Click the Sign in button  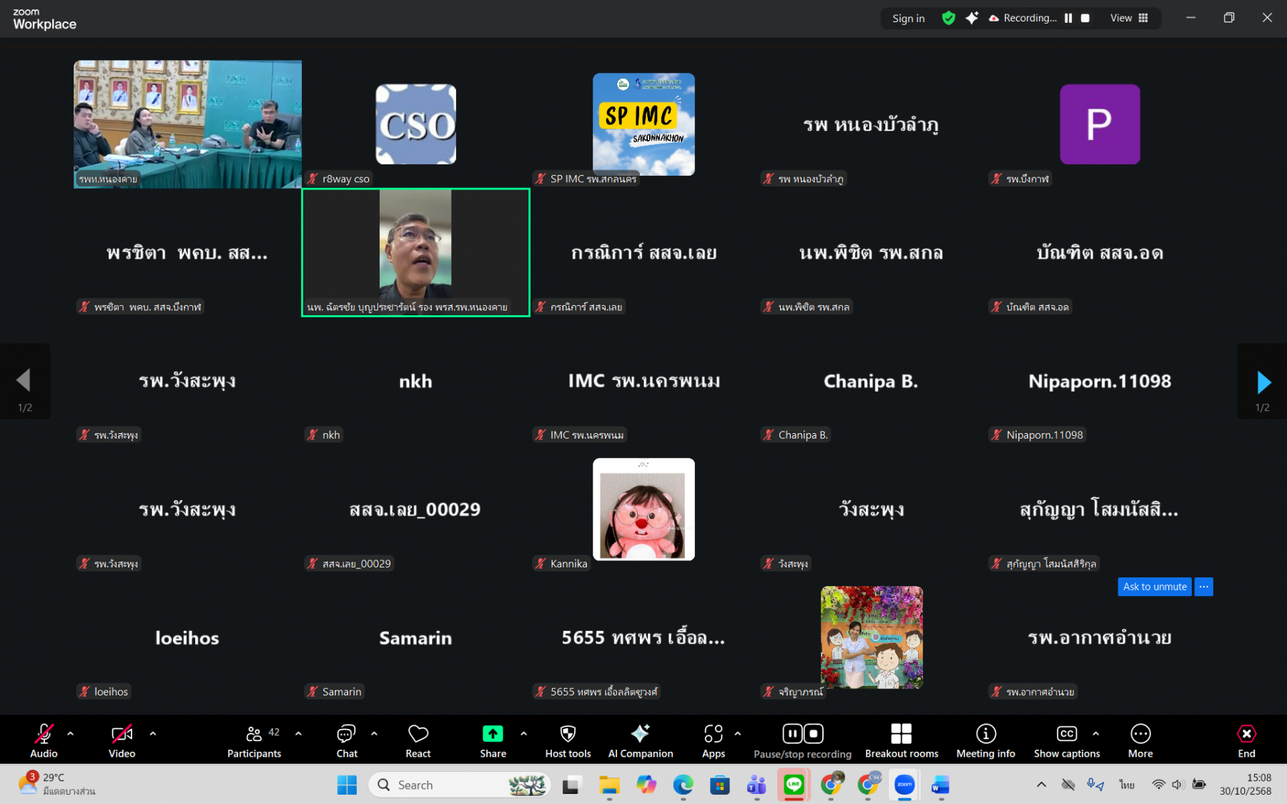(908, 19)
